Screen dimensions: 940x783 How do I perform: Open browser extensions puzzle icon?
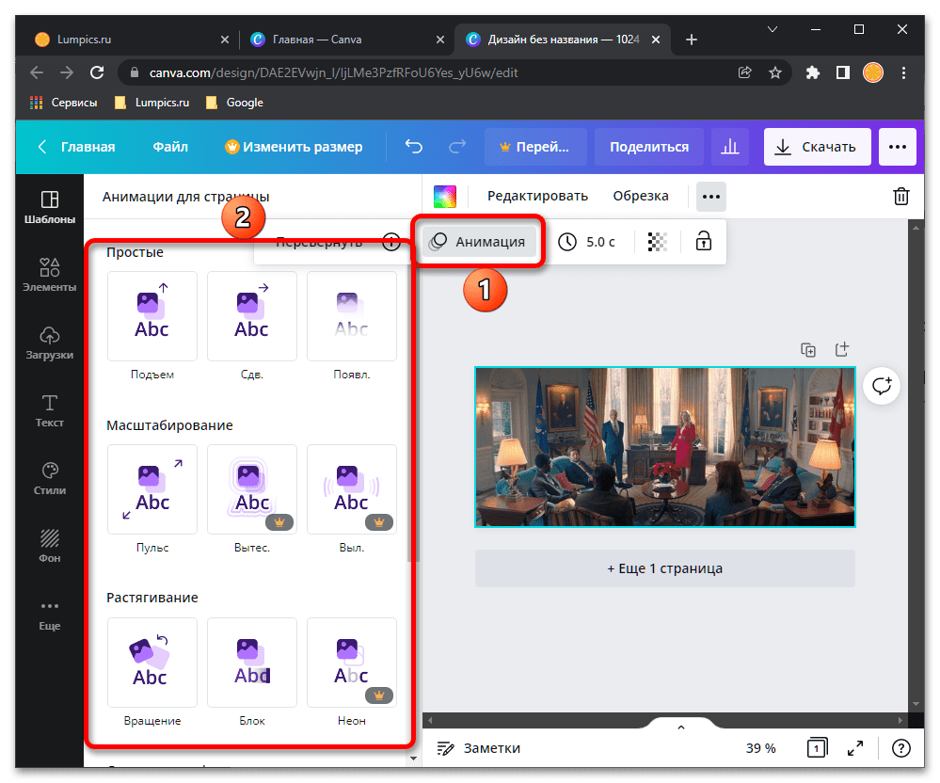812,72
